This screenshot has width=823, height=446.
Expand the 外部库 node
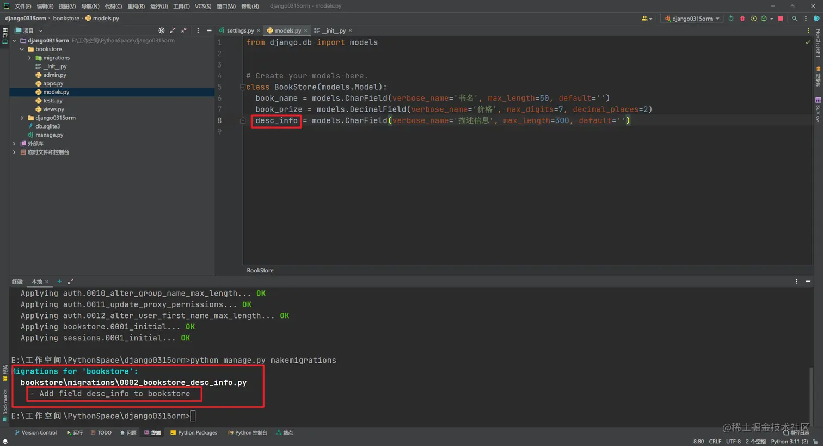pos(15,143)
